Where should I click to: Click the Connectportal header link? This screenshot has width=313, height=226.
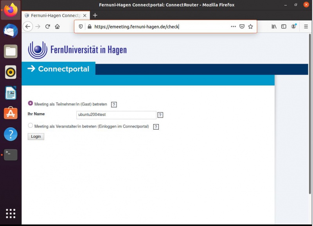(x=59, y=69)
